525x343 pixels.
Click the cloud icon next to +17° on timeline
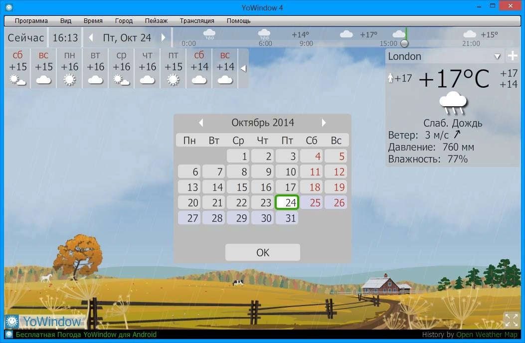tap(346, 34)
